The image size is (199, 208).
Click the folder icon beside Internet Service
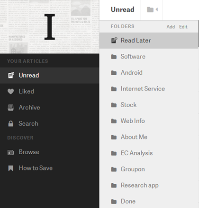click(114, 89)
